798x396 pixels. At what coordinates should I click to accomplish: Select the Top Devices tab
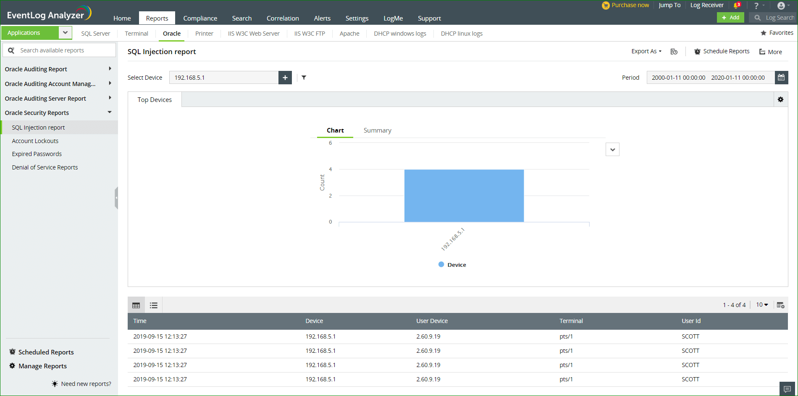point(155,100)
